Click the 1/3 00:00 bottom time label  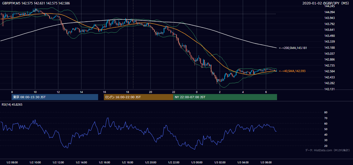tap(197, 163)
